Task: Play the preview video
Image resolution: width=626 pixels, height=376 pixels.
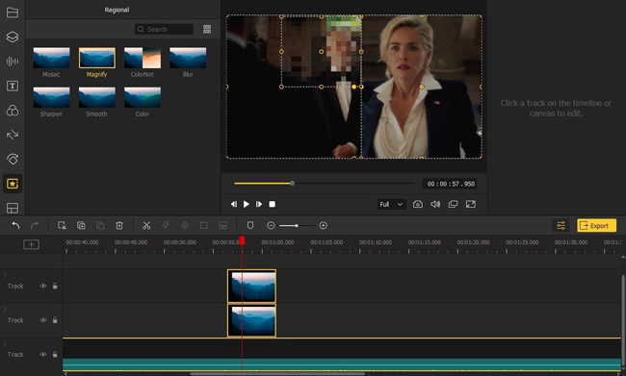Action: click(247, 204)
